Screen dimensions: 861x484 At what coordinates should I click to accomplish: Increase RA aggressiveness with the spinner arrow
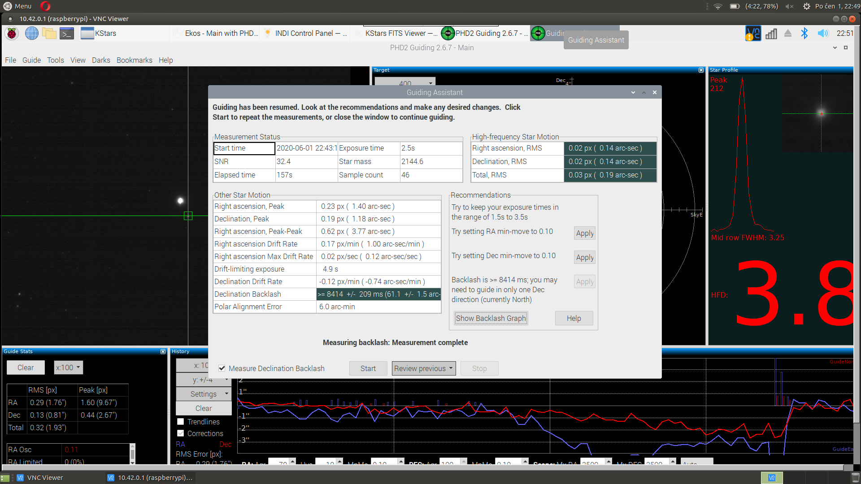point(292,460)
